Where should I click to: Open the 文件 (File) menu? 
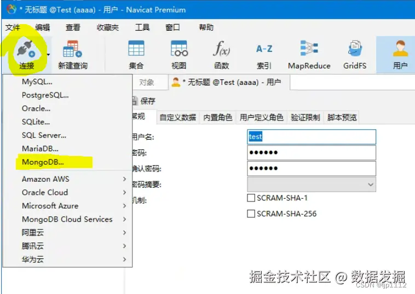pyautogui.click(x=13, y=27)
